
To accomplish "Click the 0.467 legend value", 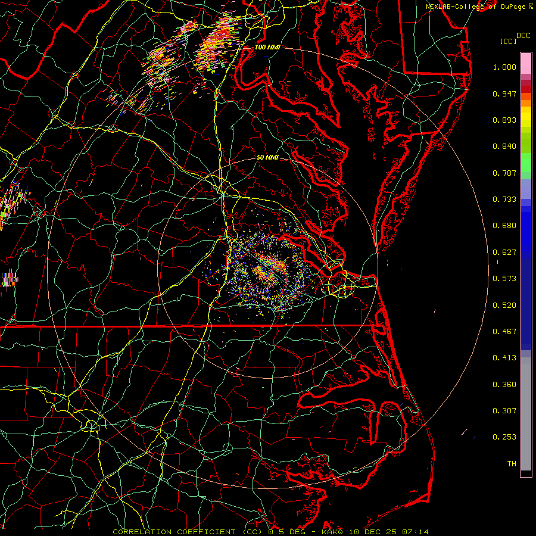I will coord(504,332).
